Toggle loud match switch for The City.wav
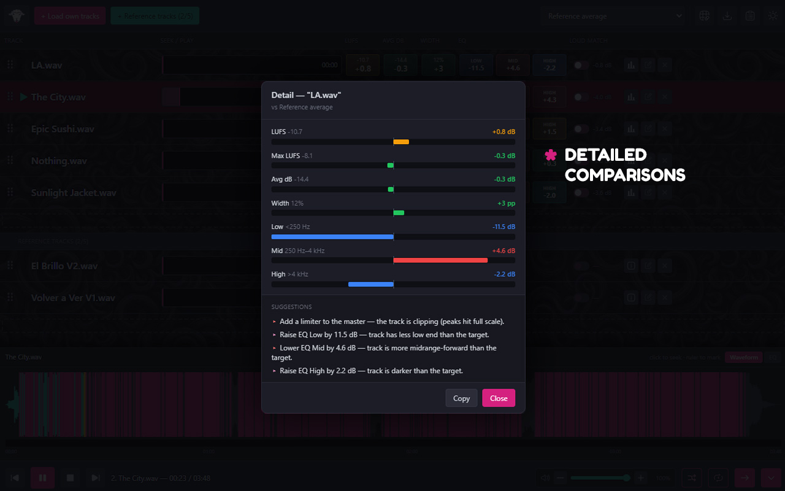 pos(581,97)
